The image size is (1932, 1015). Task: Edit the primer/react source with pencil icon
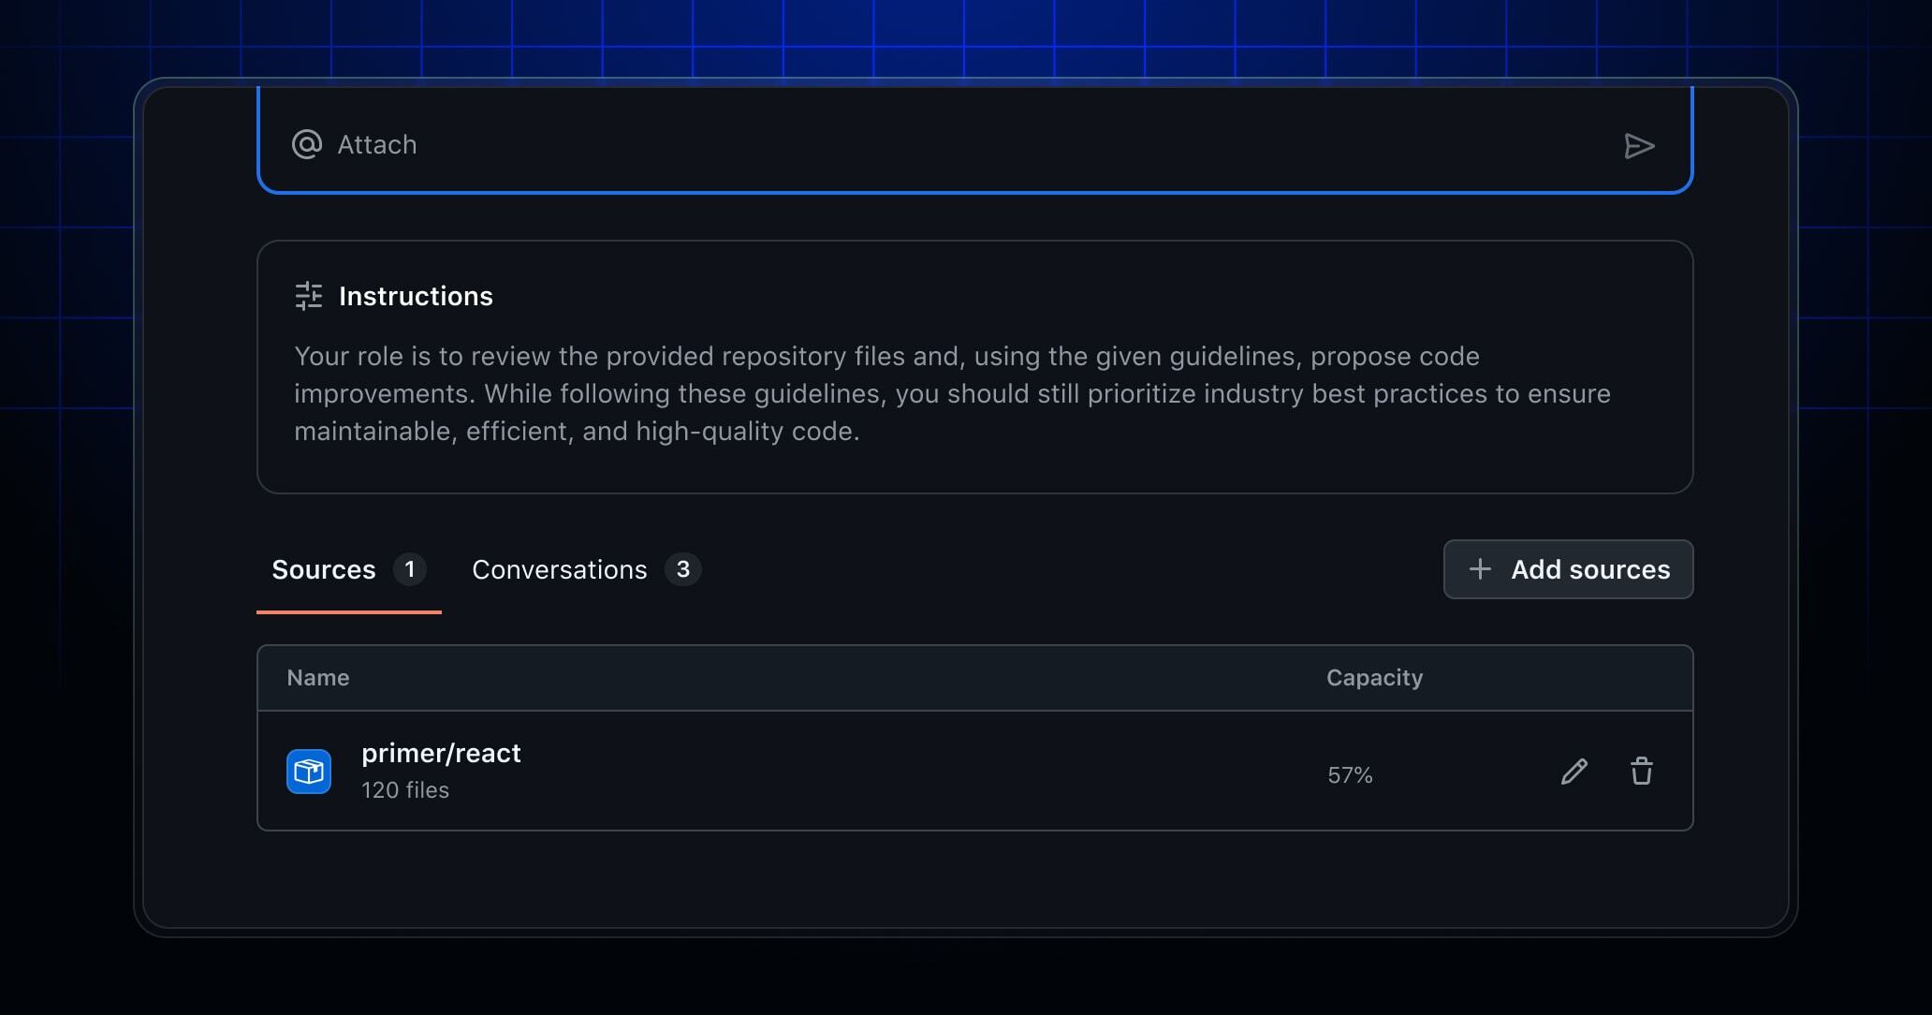click(1574, 772)
